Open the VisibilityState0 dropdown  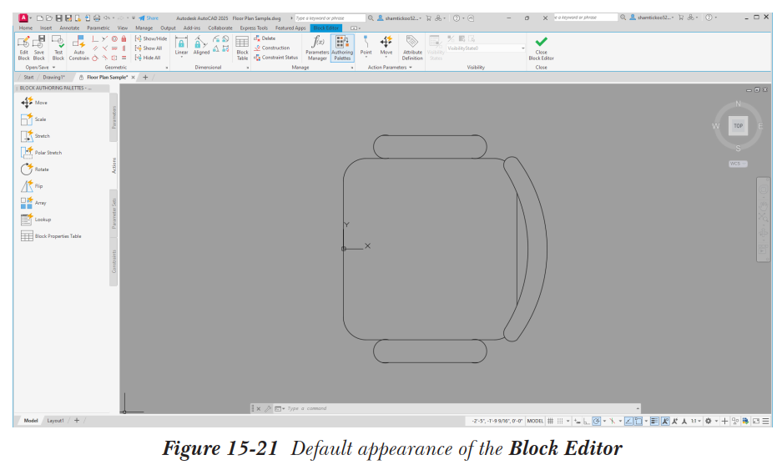[486, 48]
